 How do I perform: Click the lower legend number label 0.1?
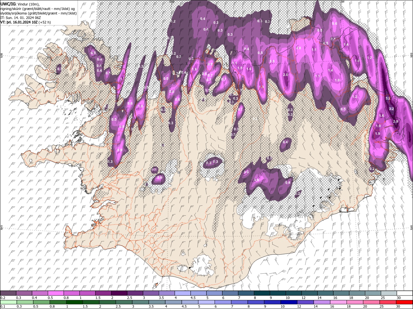click(x=3, y=307)
